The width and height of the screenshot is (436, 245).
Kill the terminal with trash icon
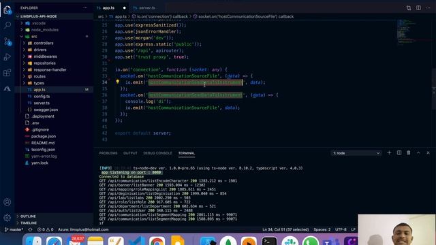(409, 152)
